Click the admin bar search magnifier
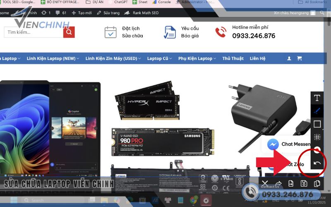Viewport: 331px width, 207px height. (x=322, y=13)
